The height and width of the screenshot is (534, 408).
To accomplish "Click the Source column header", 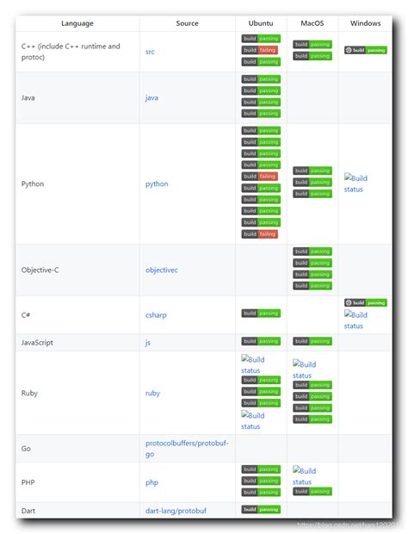I will pyautogui.click(x=187, y=23).
